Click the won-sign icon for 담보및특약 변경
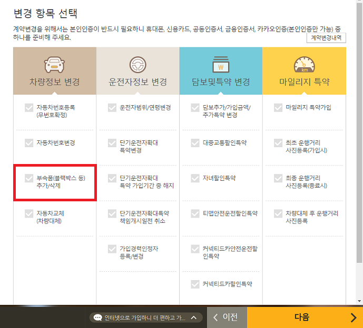Image resolution: width=363 pixels, height=328 pixels. click(221, 65)
